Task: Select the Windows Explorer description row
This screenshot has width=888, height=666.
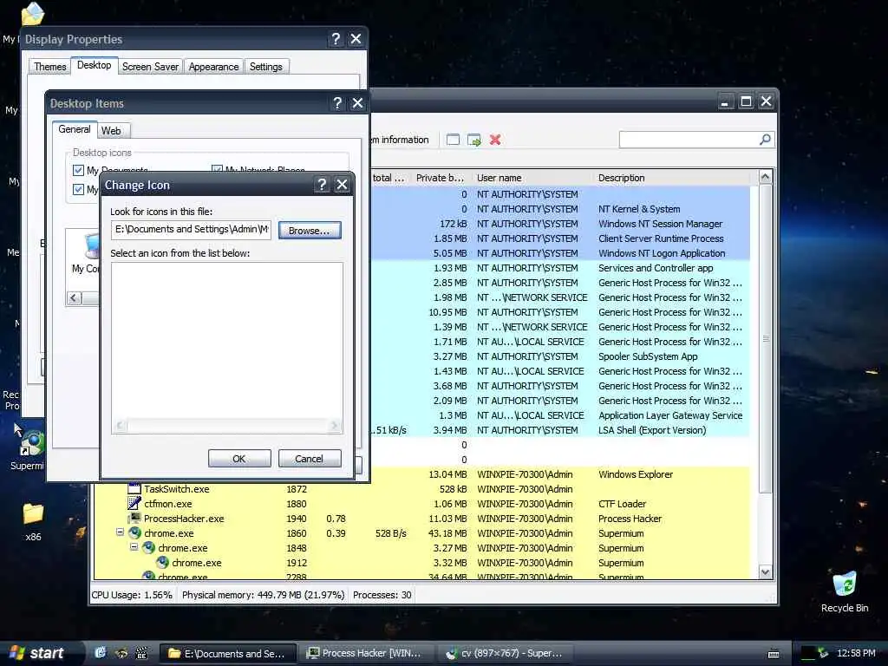Action: [x=636, y=474]
